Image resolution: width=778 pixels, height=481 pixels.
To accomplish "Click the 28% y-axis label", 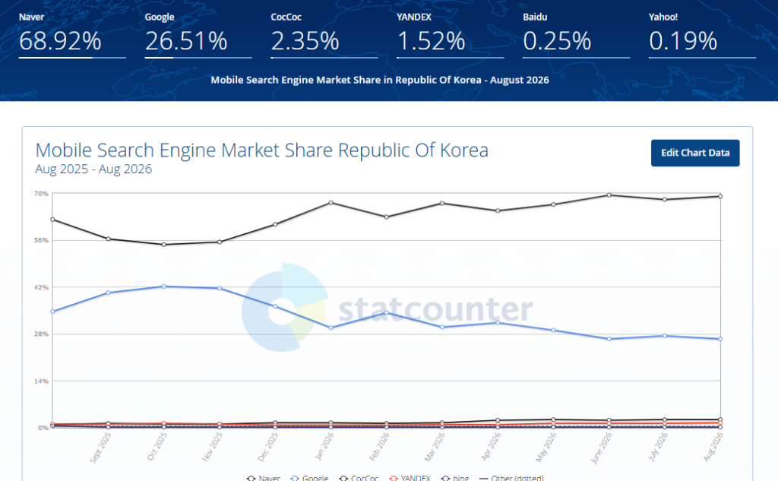I will point(41,334).
